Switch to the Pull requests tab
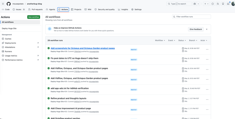 click(x=35, y=9)
